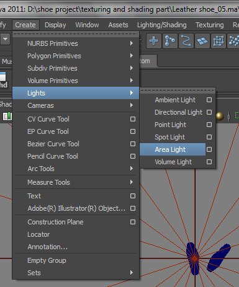Select the joint tool icon in shelf
The height and width of the screenshot is (287, 239).
[170, 41]
